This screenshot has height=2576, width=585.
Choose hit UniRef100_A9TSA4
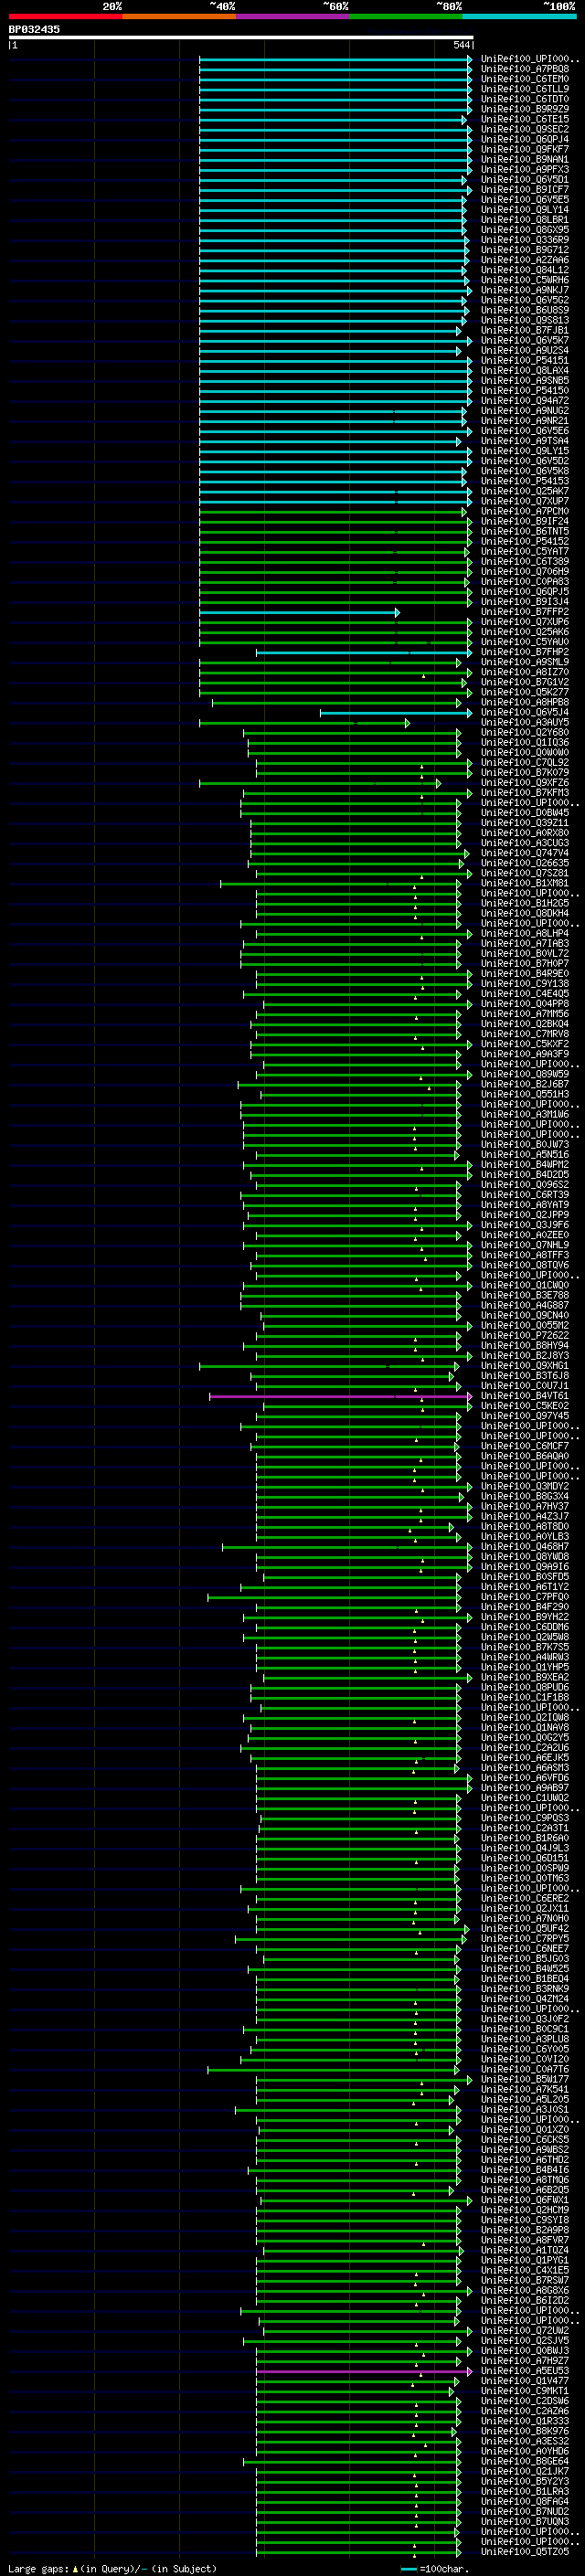524,441
